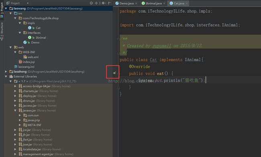
Task: Click the External Libraries icon
Action: (x=11, y=76)
